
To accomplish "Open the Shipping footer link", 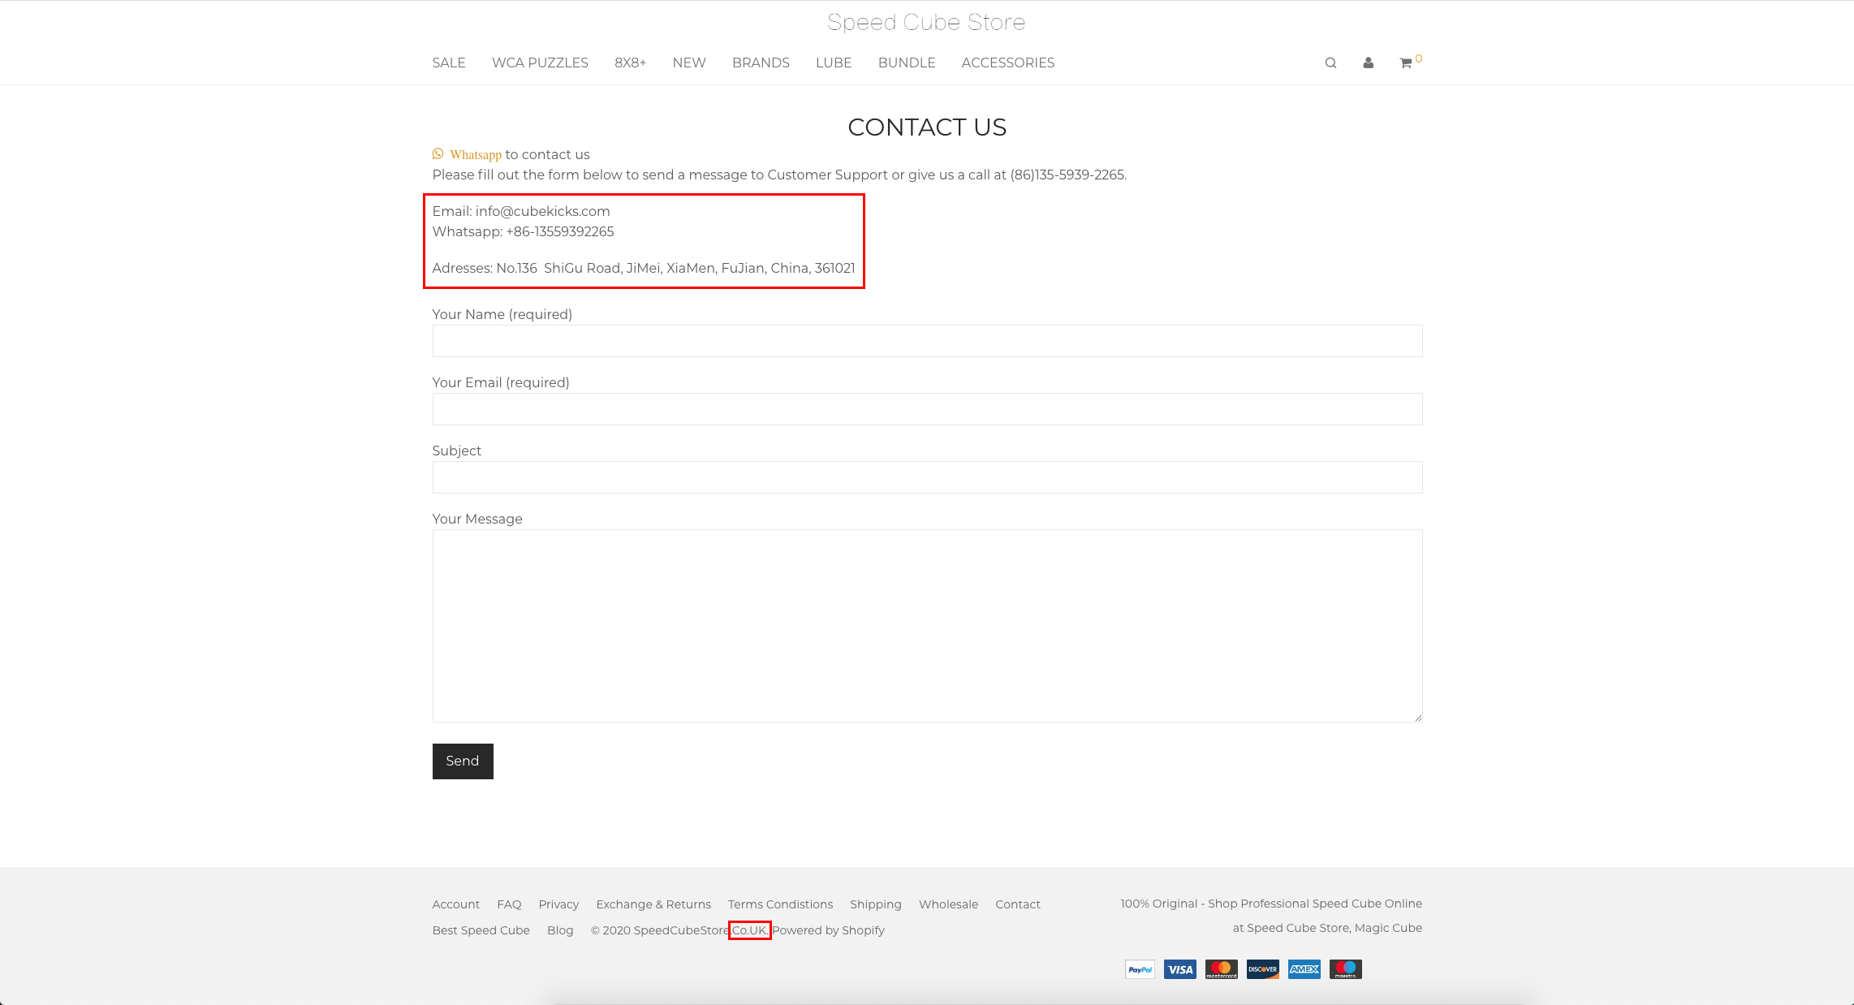I will coord(876,904).
